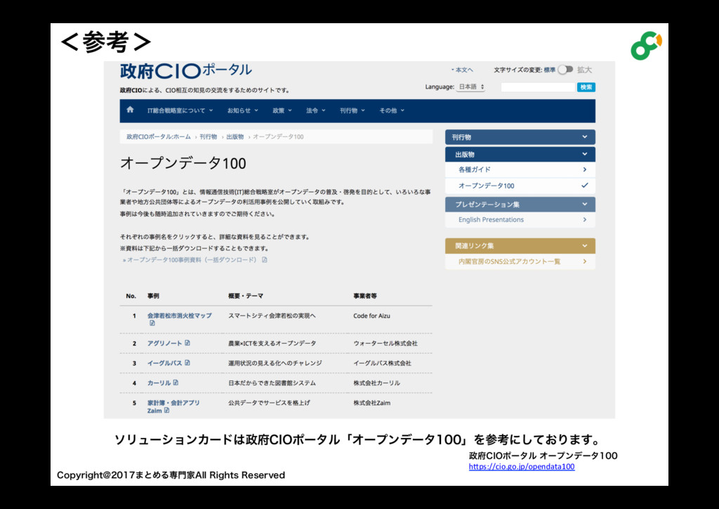The height and width of the screenshot is (509, 719).
Task: Click 農業×ICTを支えるオープンデータ cell
Action: coord(272,343)
